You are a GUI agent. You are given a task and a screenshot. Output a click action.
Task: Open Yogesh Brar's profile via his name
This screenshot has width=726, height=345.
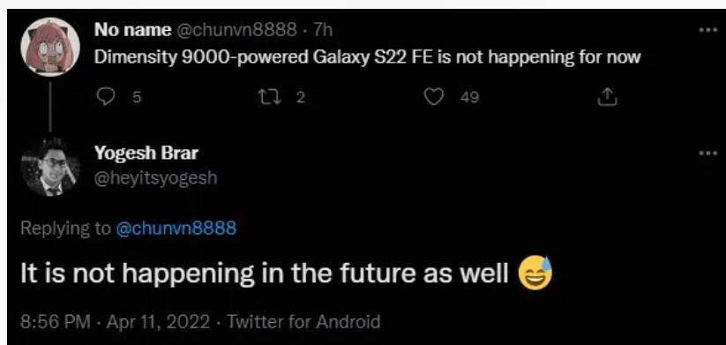146,153
